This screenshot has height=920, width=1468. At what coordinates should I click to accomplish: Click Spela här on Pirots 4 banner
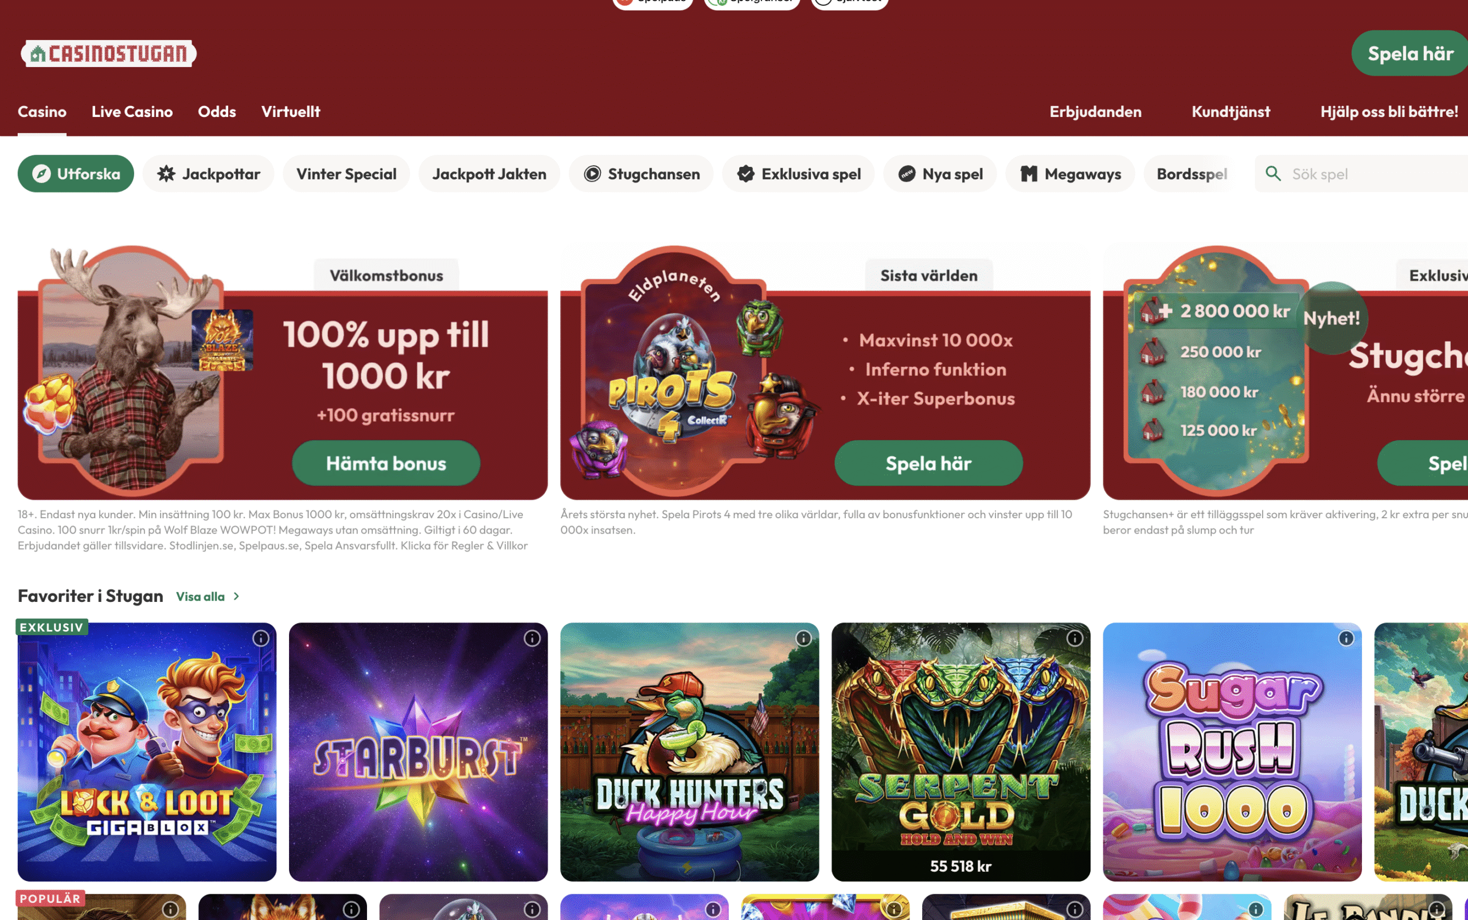point(928,463)
